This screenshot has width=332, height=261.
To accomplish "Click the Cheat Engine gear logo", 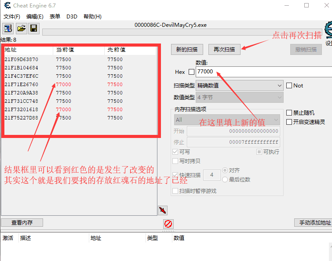I will tap(328, 29).
